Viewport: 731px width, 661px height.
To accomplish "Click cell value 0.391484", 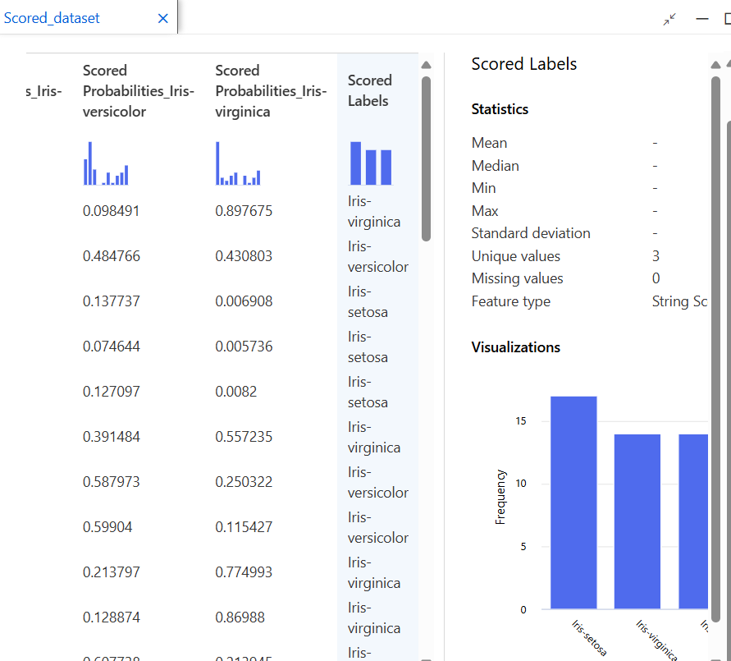I will (x=111, y=437).
